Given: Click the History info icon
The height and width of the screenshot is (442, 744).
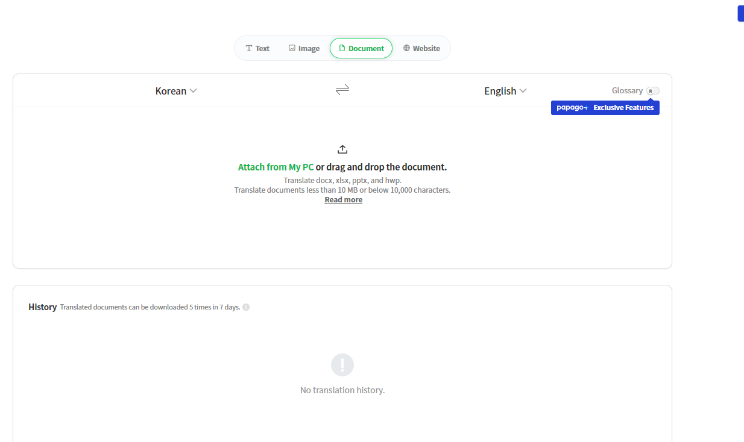Looking at the screenshot, I should click(246, 307).
